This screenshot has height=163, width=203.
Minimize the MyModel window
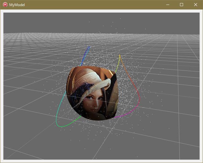[x=168, y=5]
